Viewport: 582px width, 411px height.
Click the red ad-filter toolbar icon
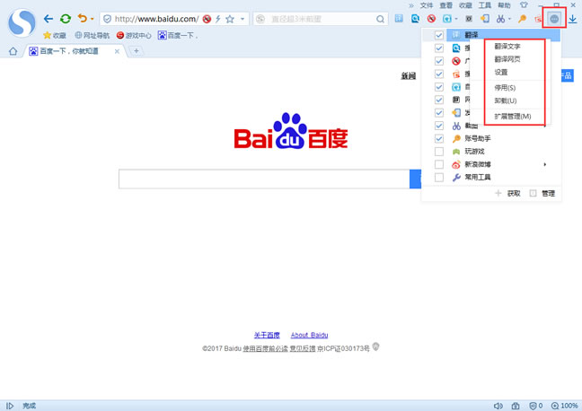(x=431, y=18)
